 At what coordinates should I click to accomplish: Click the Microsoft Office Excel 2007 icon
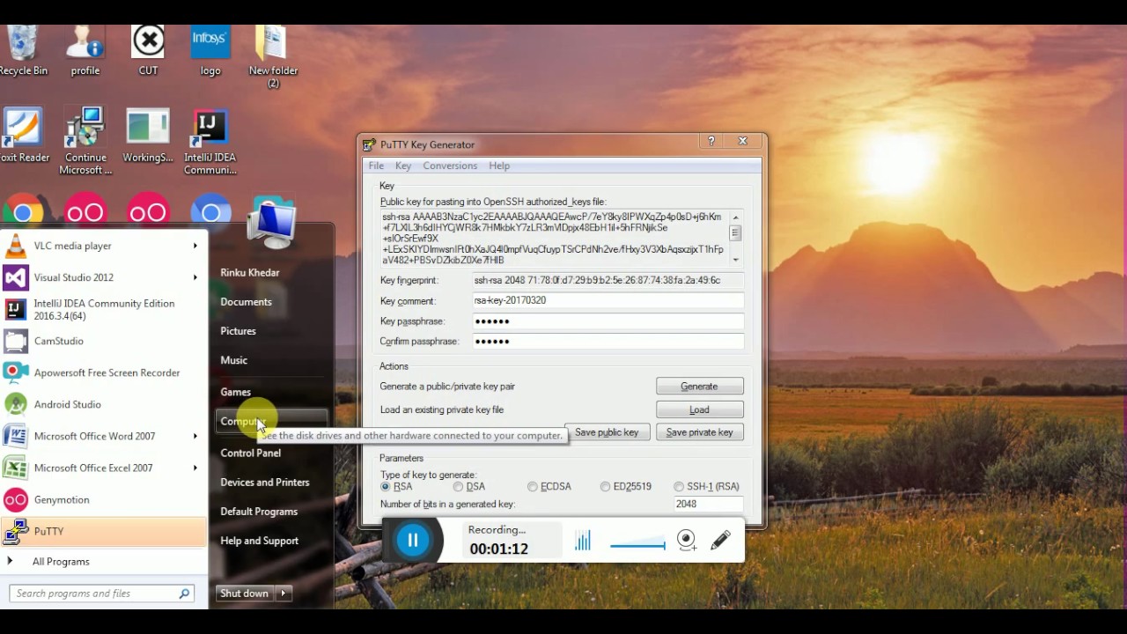click(15, 468)
